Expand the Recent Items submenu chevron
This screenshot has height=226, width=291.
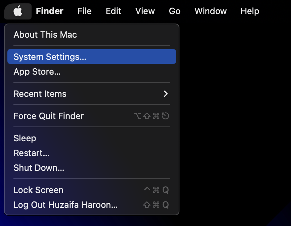[x=165, y=94]
